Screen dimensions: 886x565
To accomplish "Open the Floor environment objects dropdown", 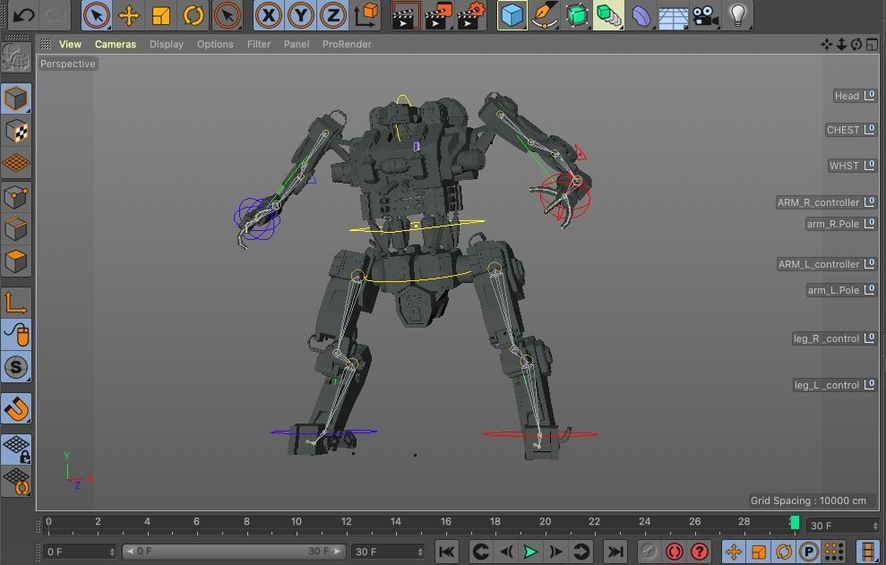I will 674,15.
